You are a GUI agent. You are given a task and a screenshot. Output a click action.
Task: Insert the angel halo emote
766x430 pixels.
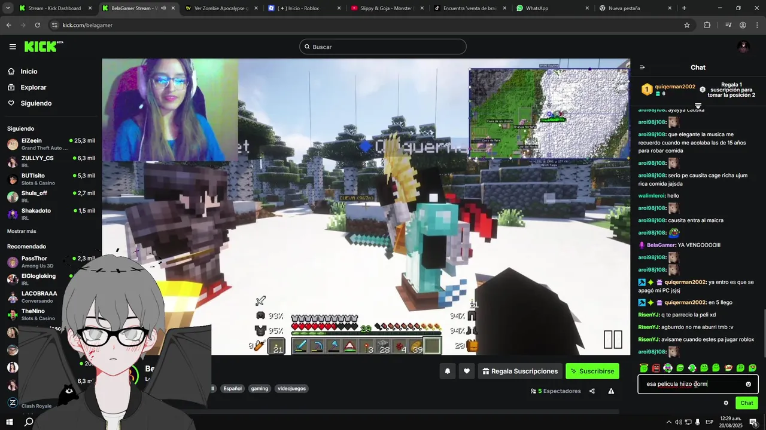(644, 368)
